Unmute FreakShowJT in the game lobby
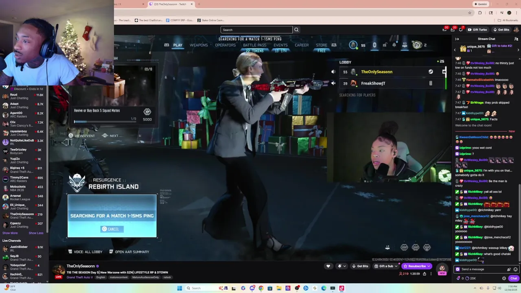Screen dimensions: 521x293 tap(333, 83)
